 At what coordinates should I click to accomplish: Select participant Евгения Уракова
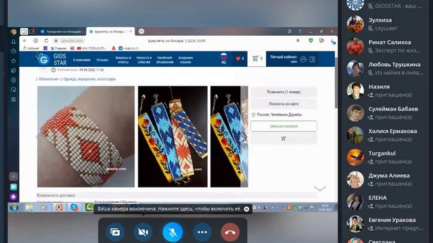pyautogui.click(x=385, y=224)
